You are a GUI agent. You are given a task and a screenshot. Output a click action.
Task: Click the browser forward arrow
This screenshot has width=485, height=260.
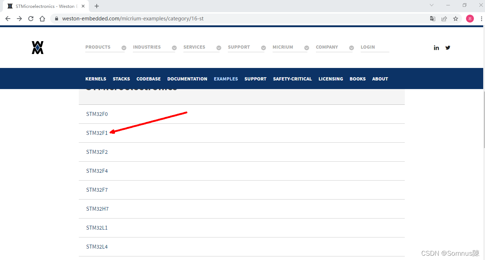pos(19,19)
